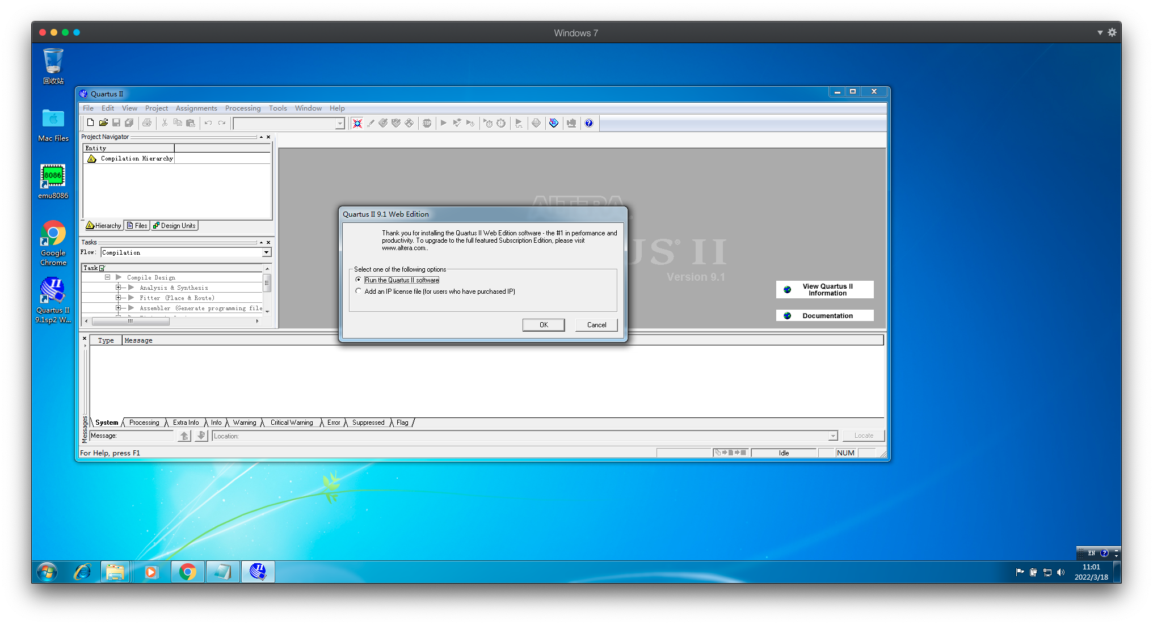Open the Location field dropdown arrow
Viewport: 1153px width, 625px height.
coord(833,436)
